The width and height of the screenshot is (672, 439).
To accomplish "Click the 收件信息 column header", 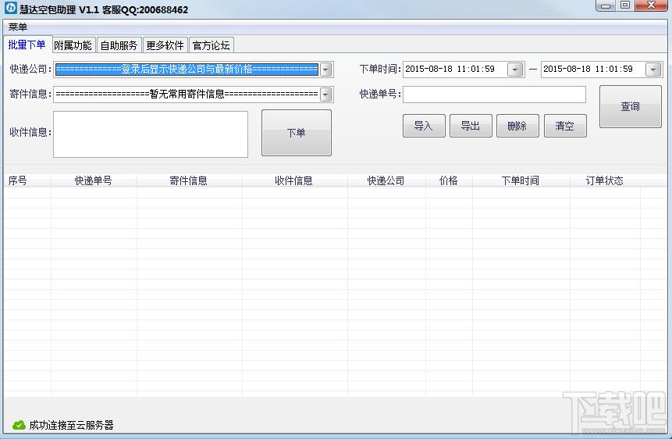I will [x=295, y=180].
